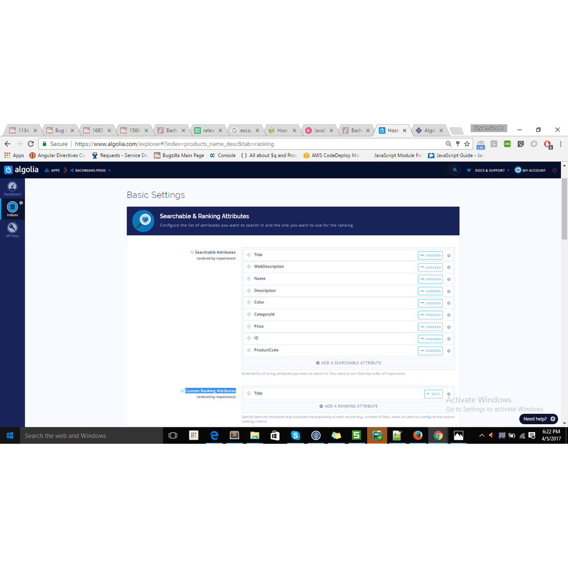Click ADD A RANKING ATTRIBUTE
The height and width of the screenshot is (568, 568).
(x=348, y=406)
